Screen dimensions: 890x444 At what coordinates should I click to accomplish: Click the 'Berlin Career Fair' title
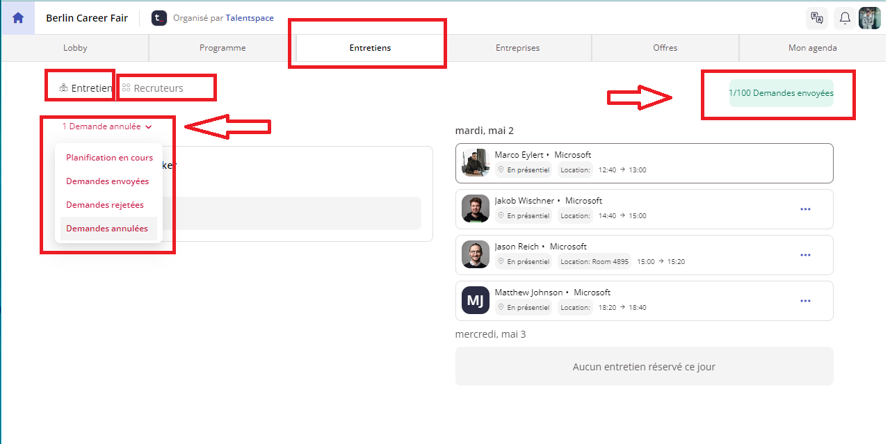click(87, 18)
